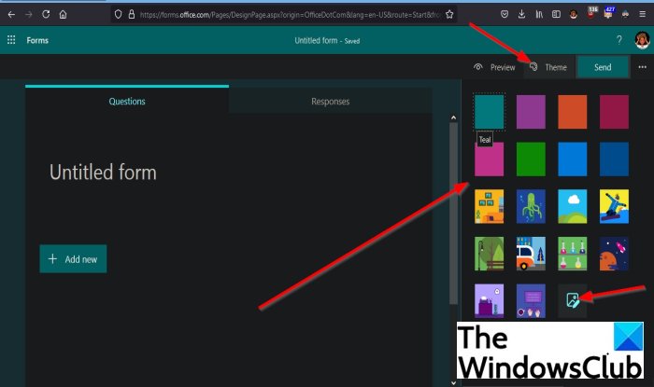This screenshot has width=654, height=387.
Task: Select the green theme color
Action: coord(531,159)
